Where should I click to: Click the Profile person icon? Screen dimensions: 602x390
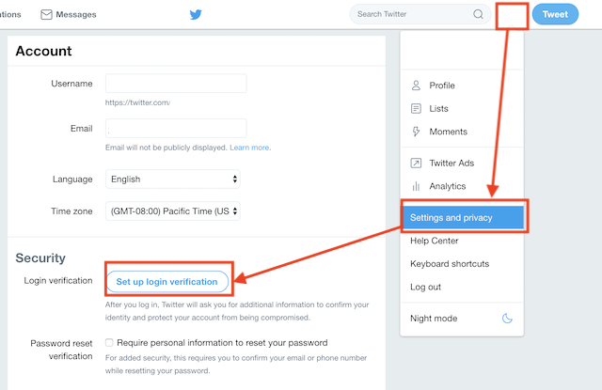point(416,86)
